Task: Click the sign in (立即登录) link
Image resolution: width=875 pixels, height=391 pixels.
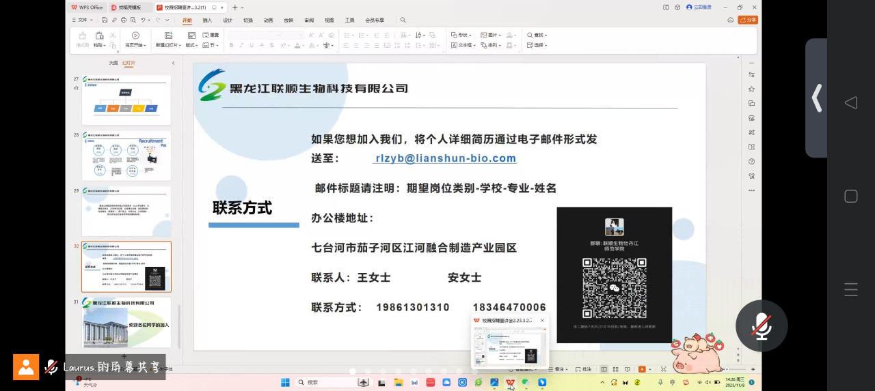Action: point(699,7)
